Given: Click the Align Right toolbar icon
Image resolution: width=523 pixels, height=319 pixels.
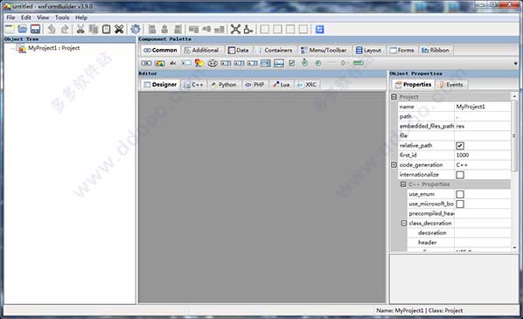Looking at the screenshot, I should [x=178, y=29].
